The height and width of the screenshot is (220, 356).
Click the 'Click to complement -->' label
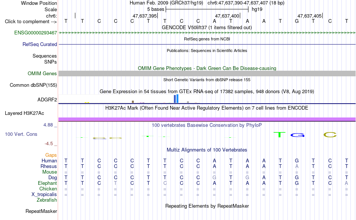pyautogui.click(x=31, y=22)
